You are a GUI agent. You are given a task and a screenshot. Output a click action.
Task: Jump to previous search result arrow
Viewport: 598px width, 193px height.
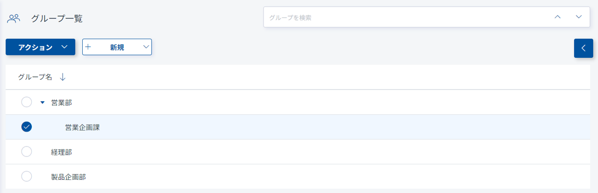[x=557, y=17]
